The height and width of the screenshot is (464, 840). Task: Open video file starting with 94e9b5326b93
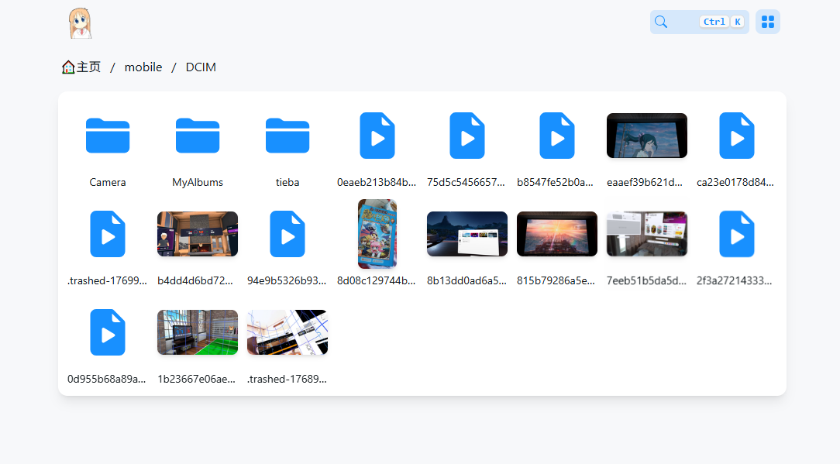287,234
